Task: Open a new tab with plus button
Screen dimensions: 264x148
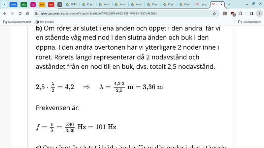Action: point(229,5)
